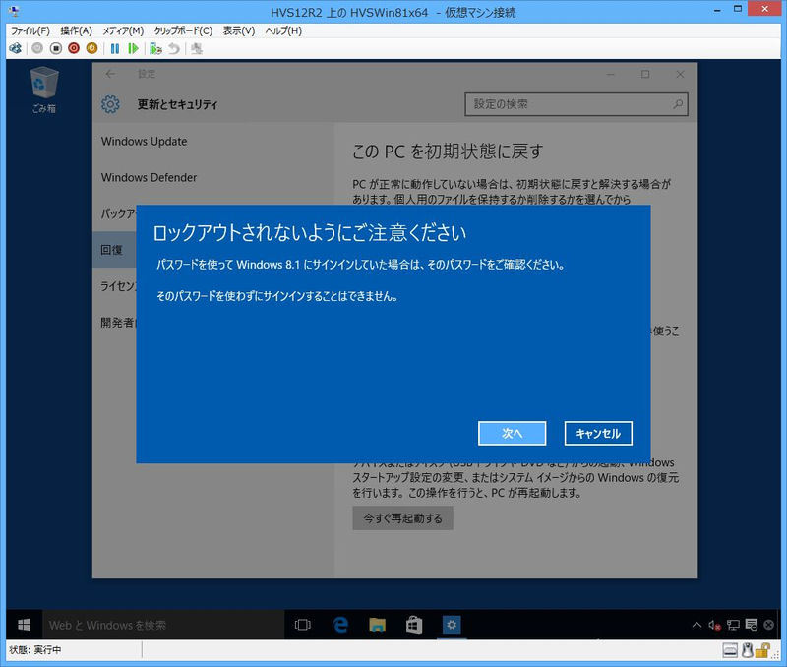The image size is (787, 667).
Task: Create a checkpoint from the toolbar
Action: pyautogui.click(x=155, y=48)
